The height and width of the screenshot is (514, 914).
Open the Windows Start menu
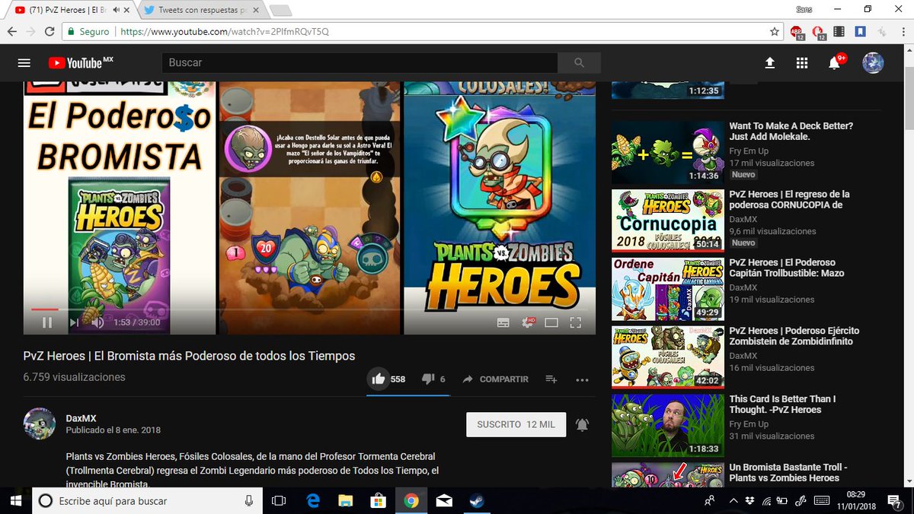[x=15, y=500]
